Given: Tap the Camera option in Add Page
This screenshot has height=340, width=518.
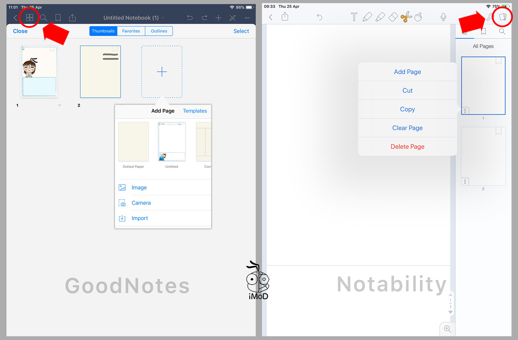Looking at the screenshot, I should pos(141,203).
